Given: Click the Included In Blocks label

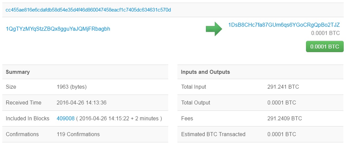Looking at the screenshot, I should (27, 118).
